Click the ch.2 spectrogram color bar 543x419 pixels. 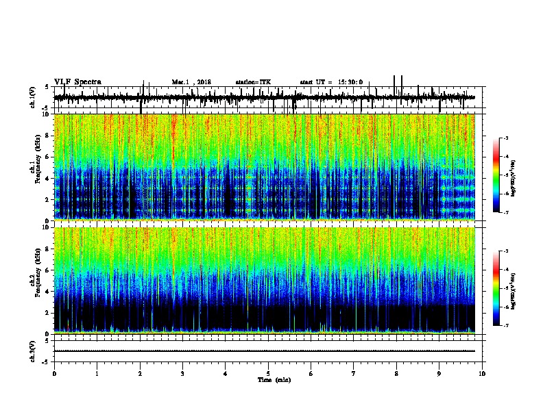496,288
